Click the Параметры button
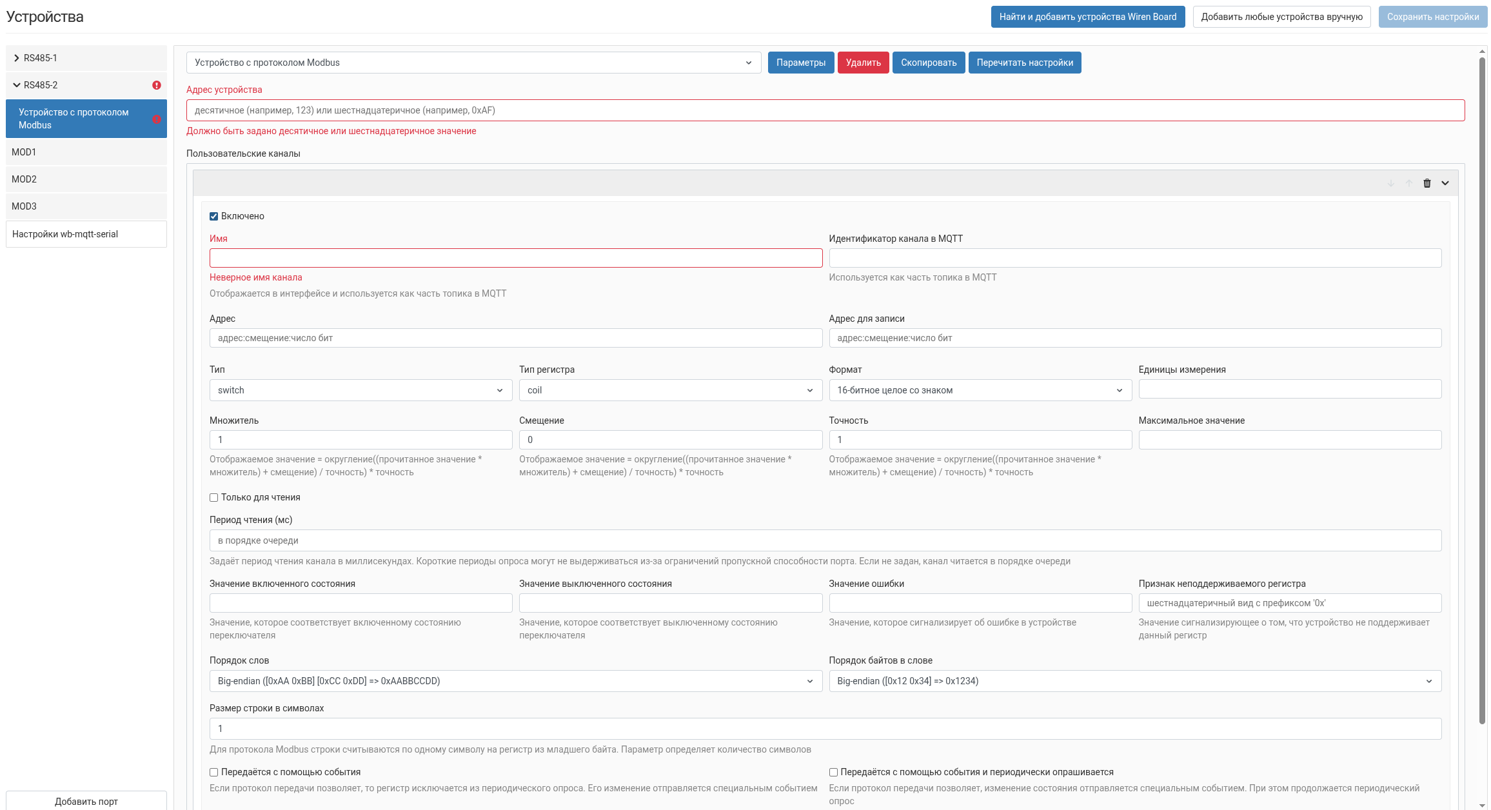The image size is (1491, 810). coord(801,63)
